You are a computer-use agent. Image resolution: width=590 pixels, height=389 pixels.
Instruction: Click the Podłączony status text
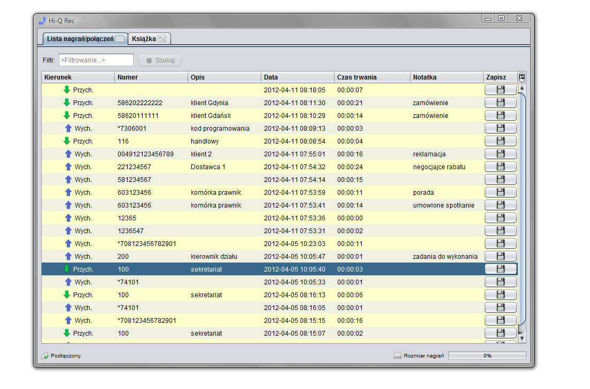click(x=66, y=355)
